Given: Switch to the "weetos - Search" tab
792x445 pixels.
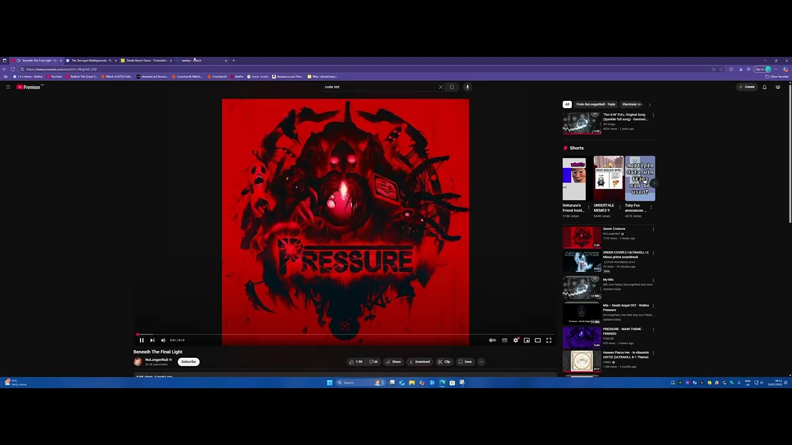Looking at the screenshot, I should [202, 61].
